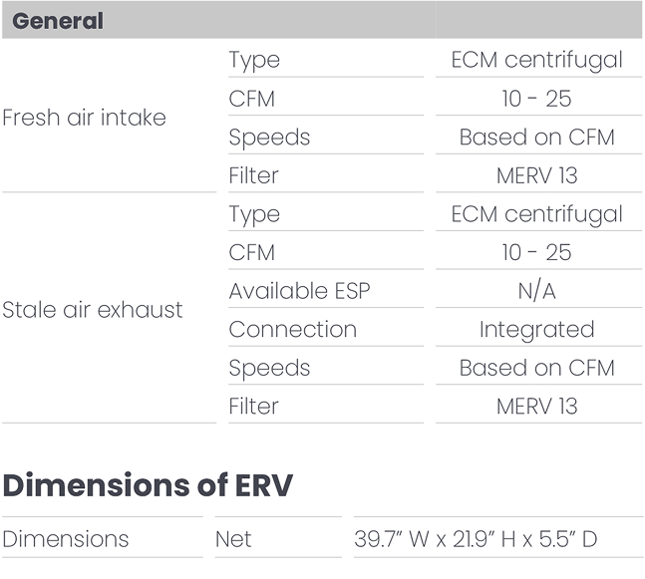Click the stale air exhaust Speeds label

[x=269, y=369]
